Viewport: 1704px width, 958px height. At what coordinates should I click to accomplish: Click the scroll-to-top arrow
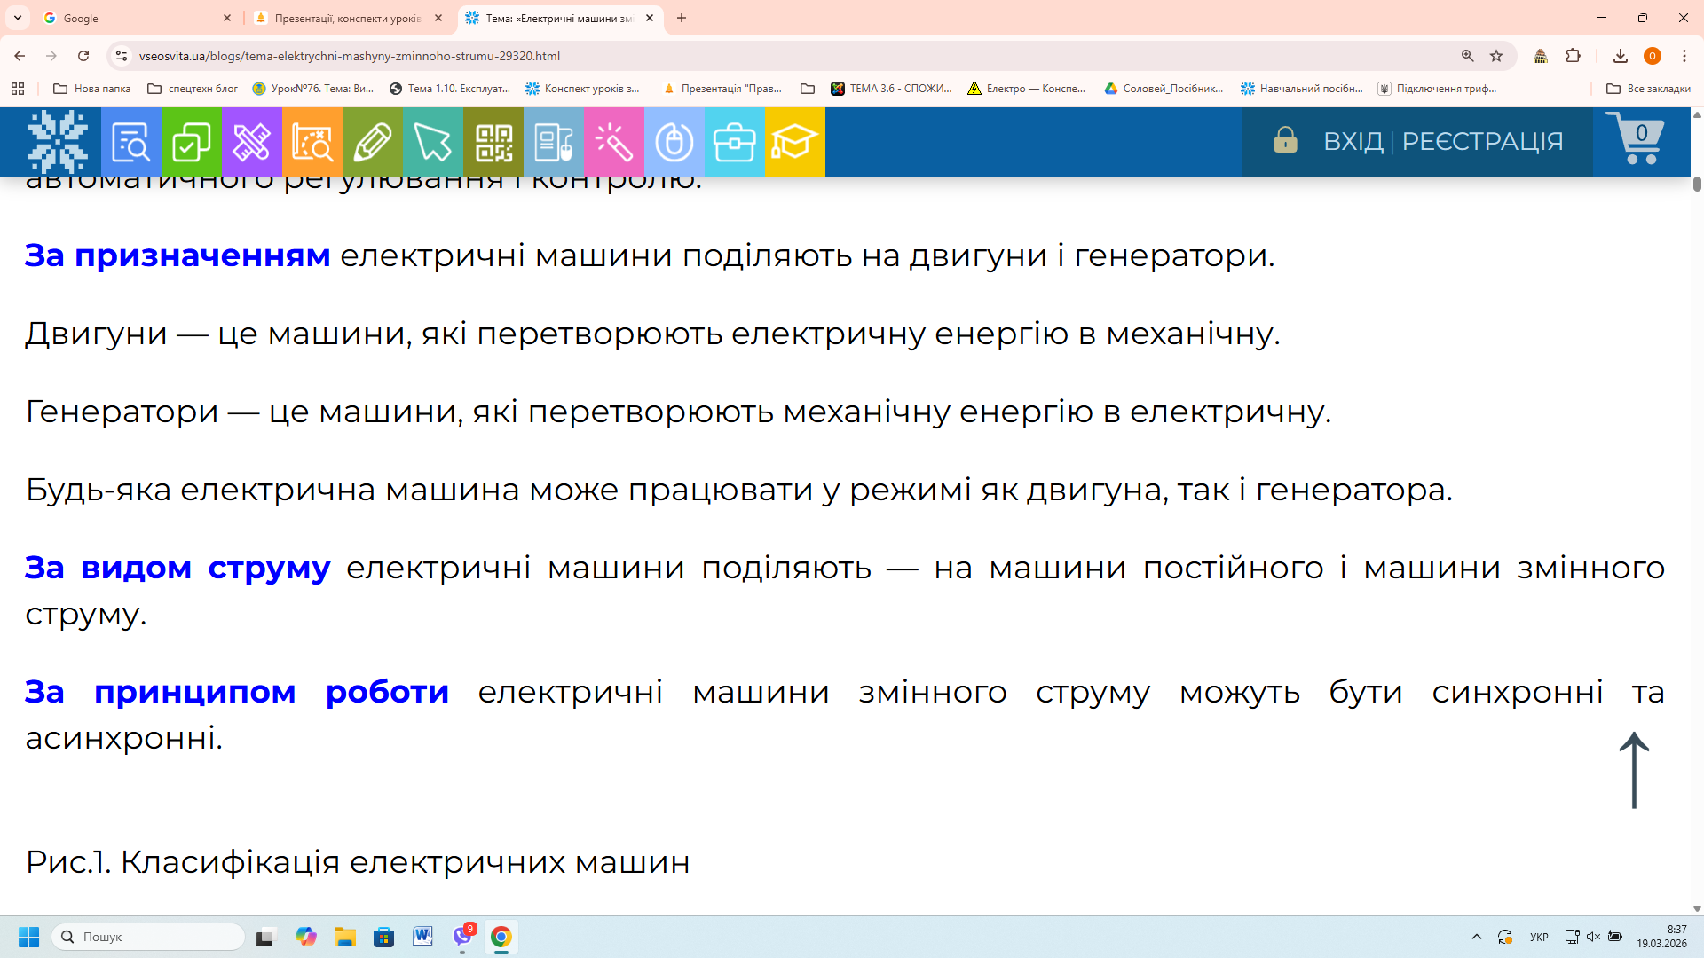1634,770
